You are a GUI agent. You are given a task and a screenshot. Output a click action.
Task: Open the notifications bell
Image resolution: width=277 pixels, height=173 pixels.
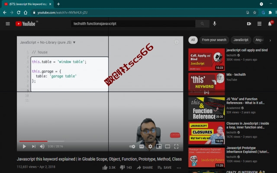pos(270,24)
